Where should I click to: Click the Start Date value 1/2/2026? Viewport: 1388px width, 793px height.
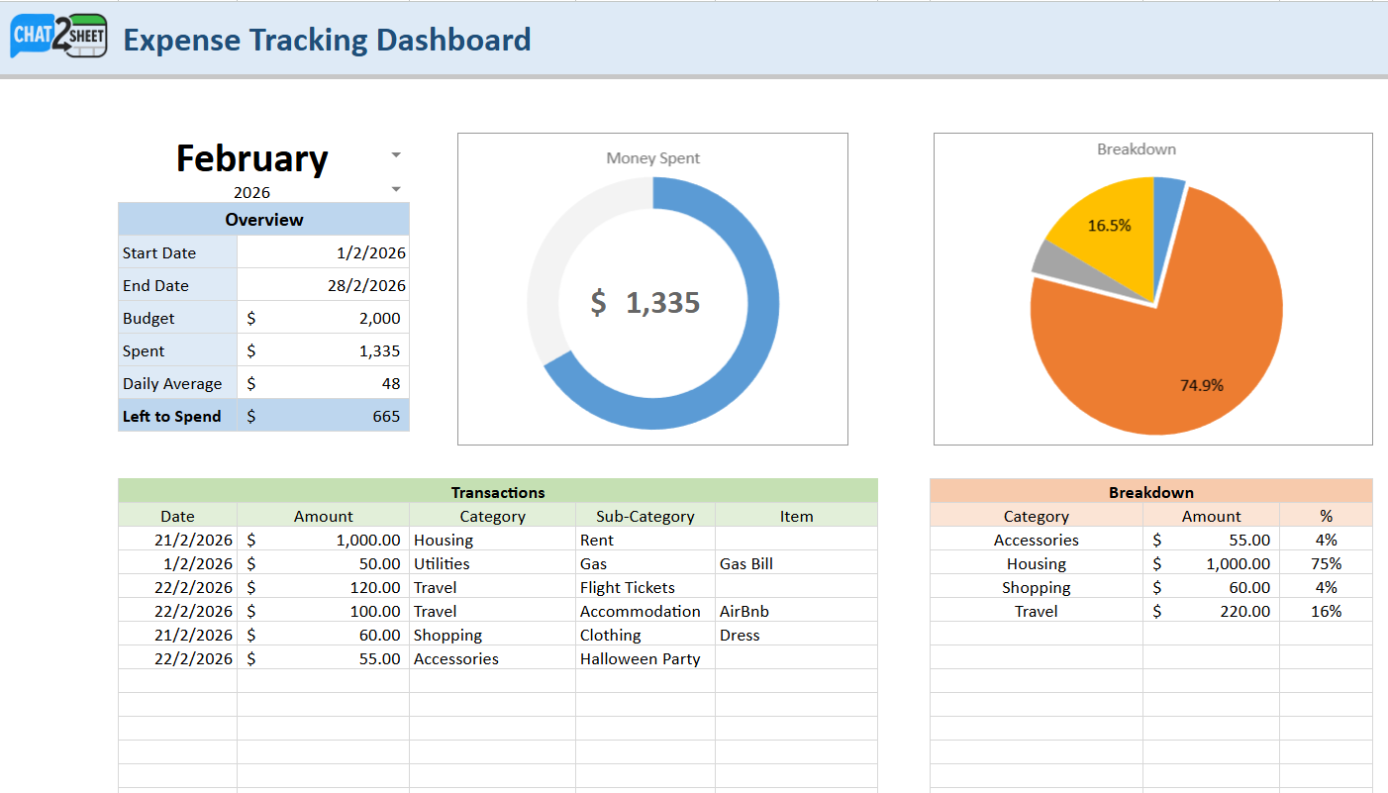click(x=323, y=252)
